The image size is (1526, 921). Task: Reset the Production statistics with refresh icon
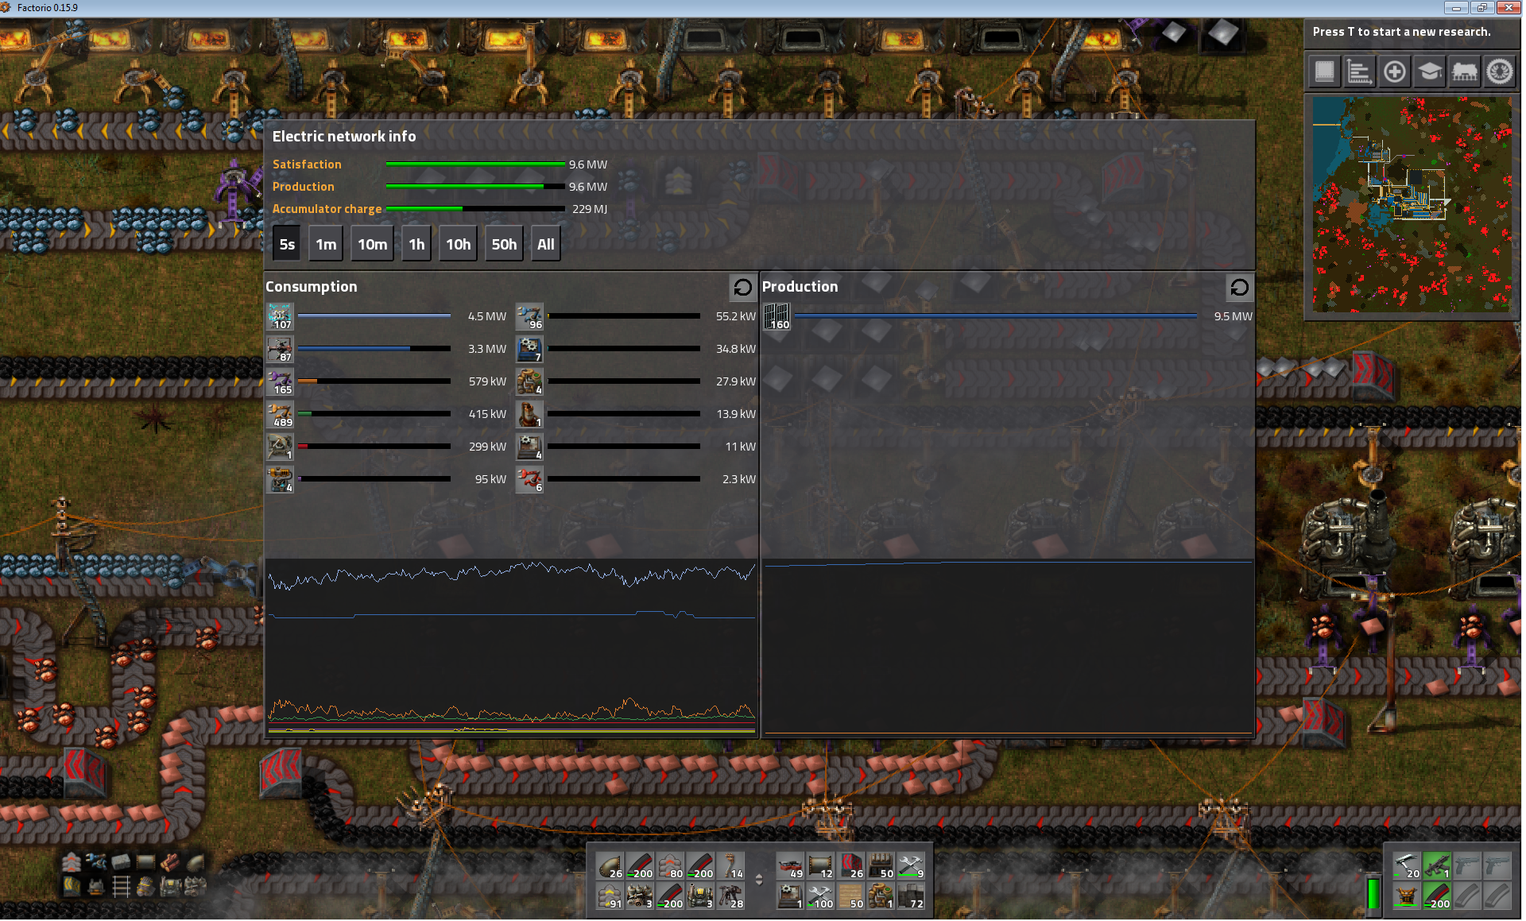point(1239,287)
